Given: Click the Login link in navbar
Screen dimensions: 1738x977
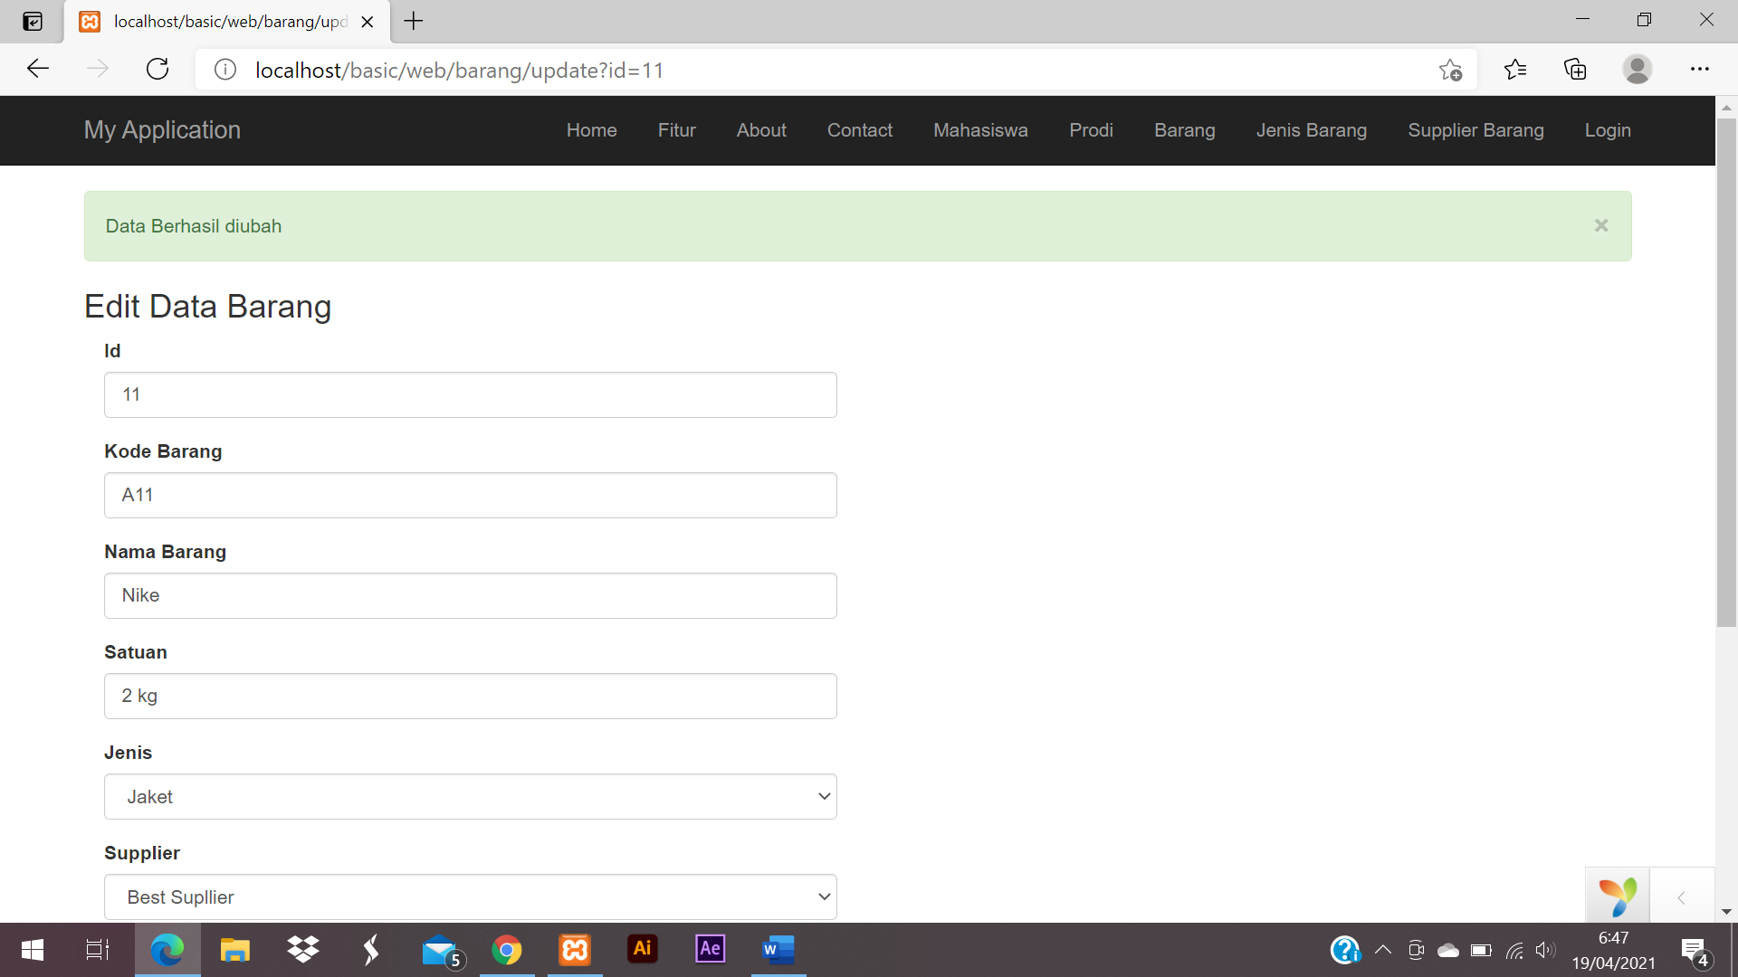Looking at the screenshot, I should (1608, 130).
